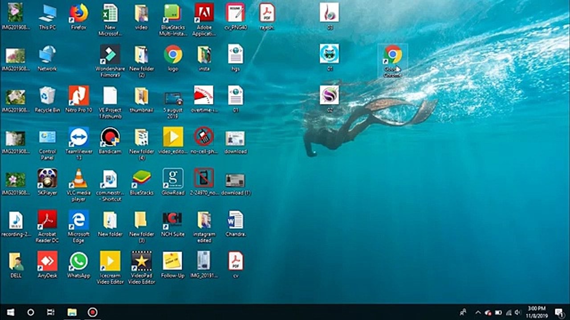Select the folder named New folder (3)

point(142,227)
